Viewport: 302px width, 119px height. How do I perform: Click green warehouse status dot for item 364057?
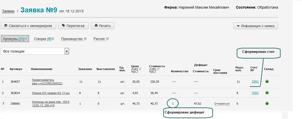point(267,82)
